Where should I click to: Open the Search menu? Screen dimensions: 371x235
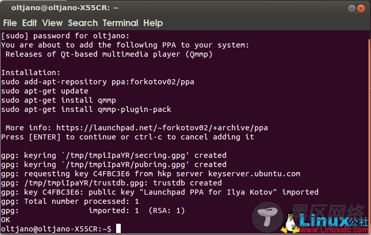coord(83,23)
